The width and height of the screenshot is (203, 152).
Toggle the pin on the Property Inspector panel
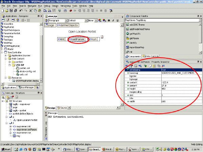pyautogui.click(x=198, y=62)
